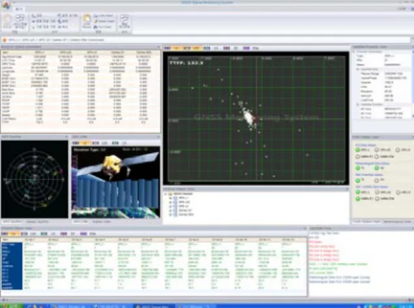Expand the Galileo E5a tree node

click(171, 215)
